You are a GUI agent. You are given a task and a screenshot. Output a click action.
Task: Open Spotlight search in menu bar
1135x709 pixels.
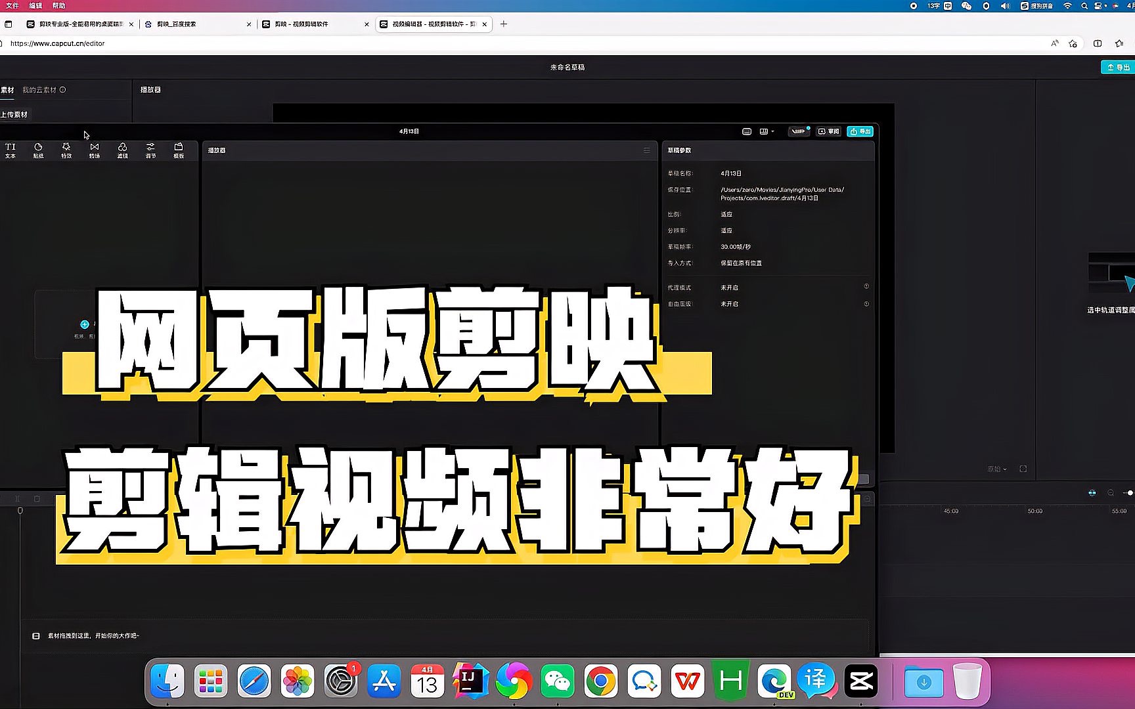pyautogui.click(x=1084, y=5)
